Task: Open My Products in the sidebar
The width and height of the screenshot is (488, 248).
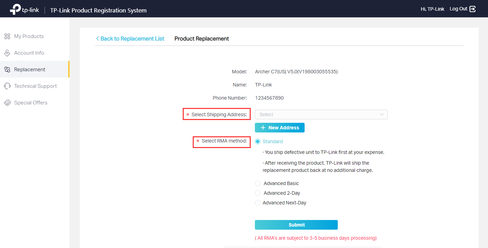Action: [29, 36]
